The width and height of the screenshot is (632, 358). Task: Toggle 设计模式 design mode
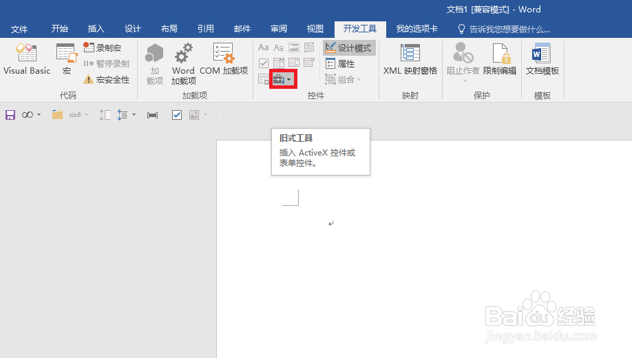[349, 48]
